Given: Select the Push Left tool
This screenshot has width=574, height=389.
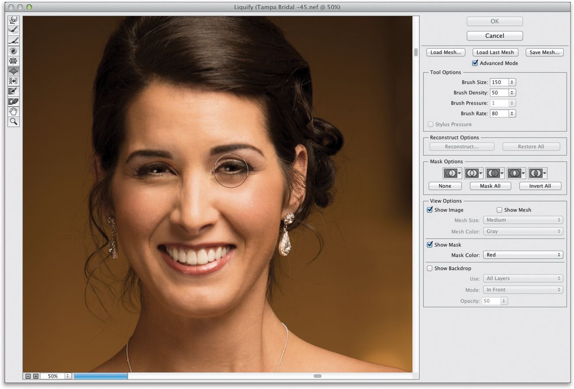Looking at the screenshot, I should [14, 81].
